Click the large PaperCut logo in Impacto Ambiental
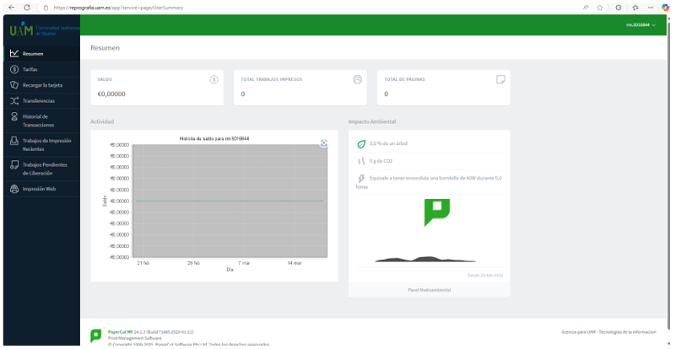The image size is (676, 349). coord(436,212)
